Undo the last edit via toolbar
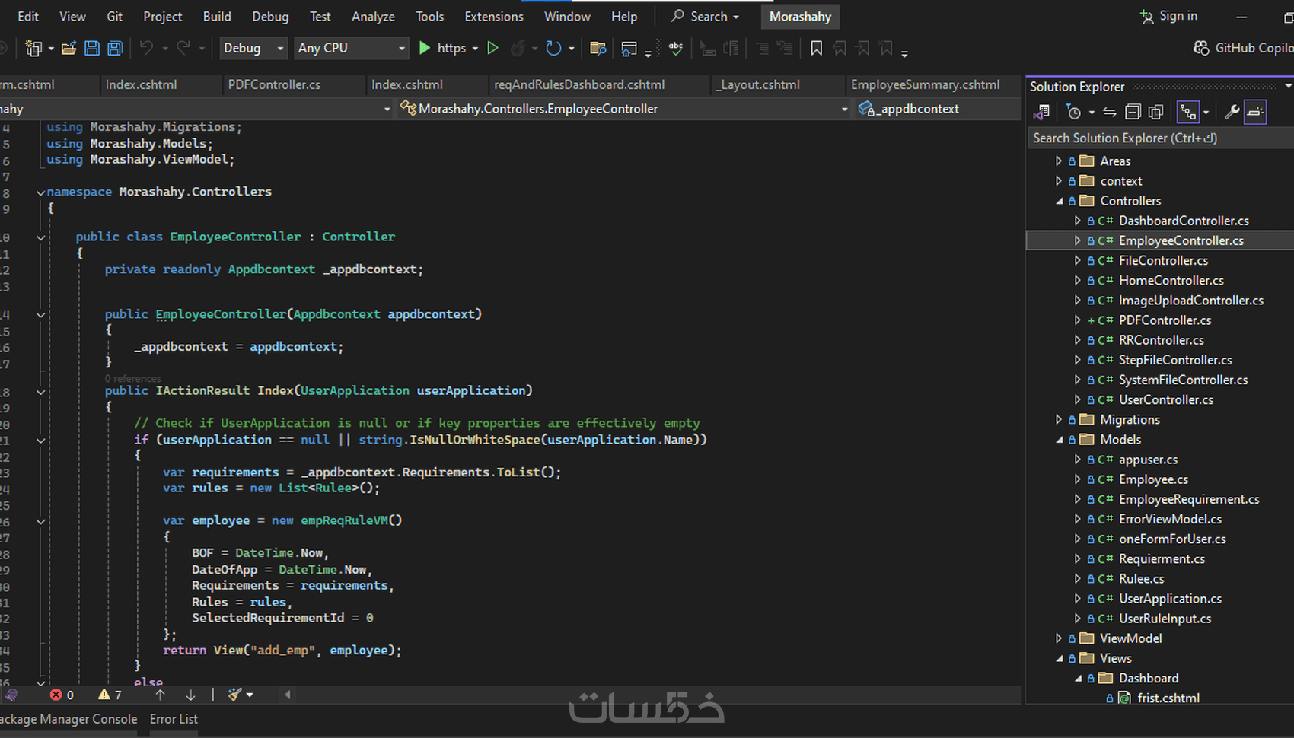Image resolution: width=1294 pixels, height=738 pixels. click(x=146, y=48)
